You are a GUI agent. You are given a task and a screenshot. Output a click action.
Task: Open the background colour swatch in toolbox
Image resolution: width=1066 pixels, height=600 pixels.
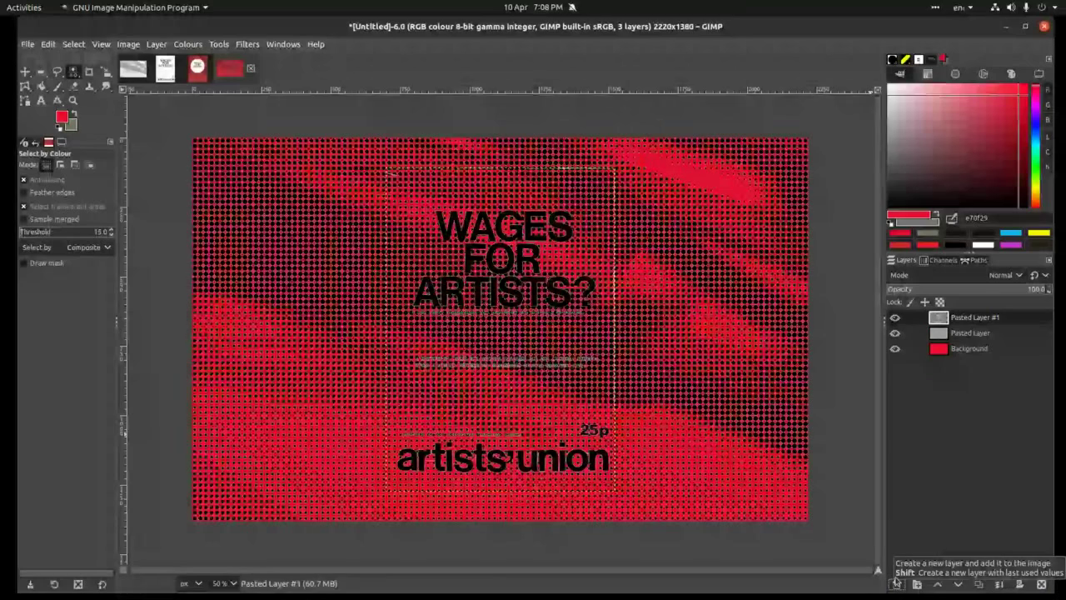(x=72, y=125)
